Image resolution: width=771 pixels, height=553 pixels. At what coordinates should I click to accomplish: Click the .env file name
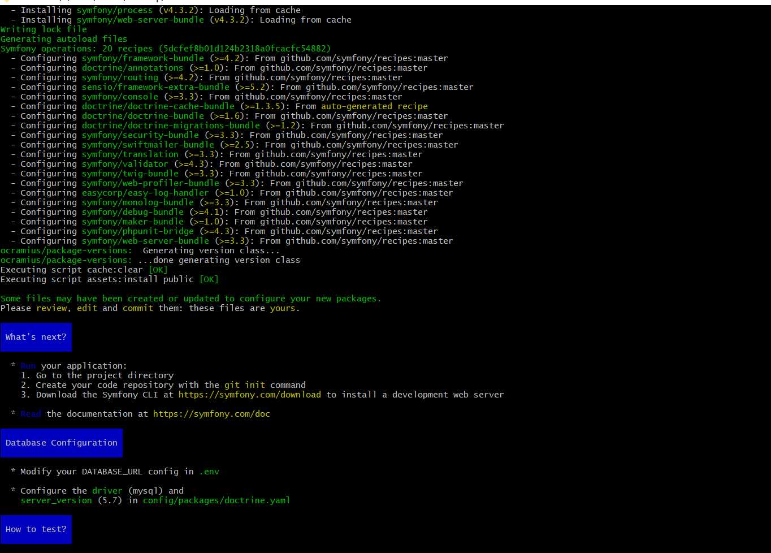click(209, 472)
